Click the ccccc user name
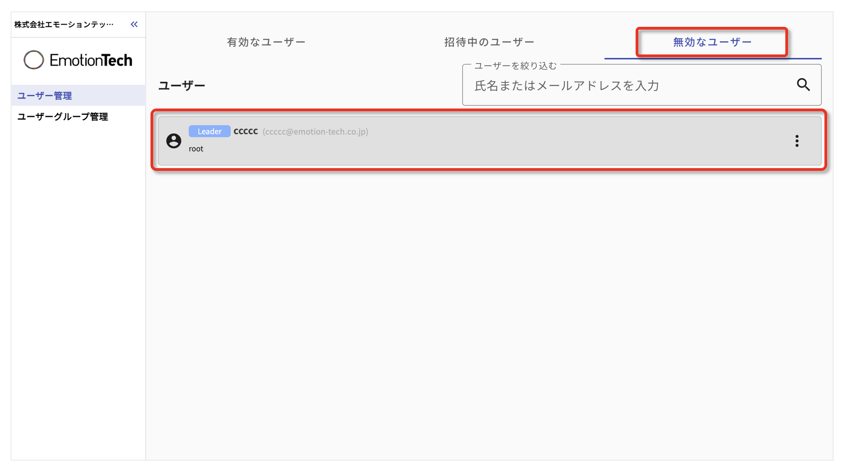 (x=246, y=131)
